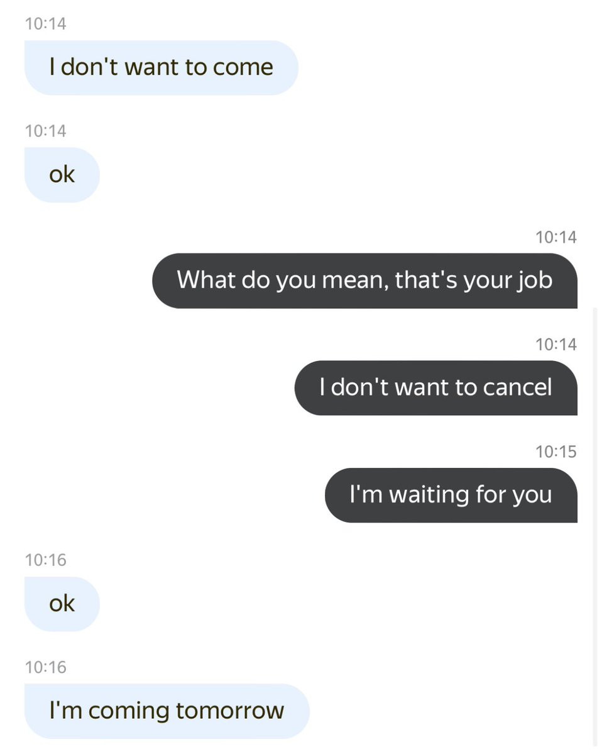Click the "I'm coming tomorrow" message bubble

point(167,711)
